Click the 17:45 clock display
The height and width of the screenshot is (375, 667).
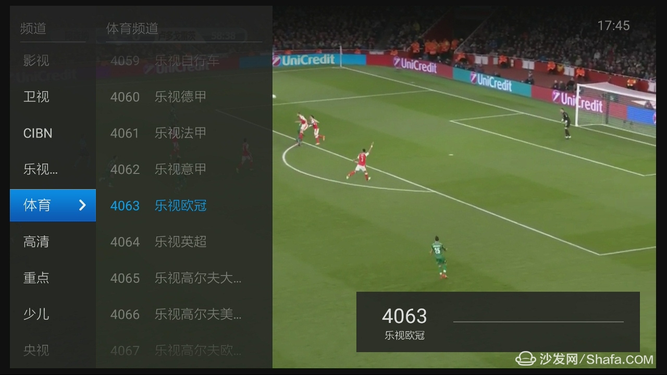[613, 26]
